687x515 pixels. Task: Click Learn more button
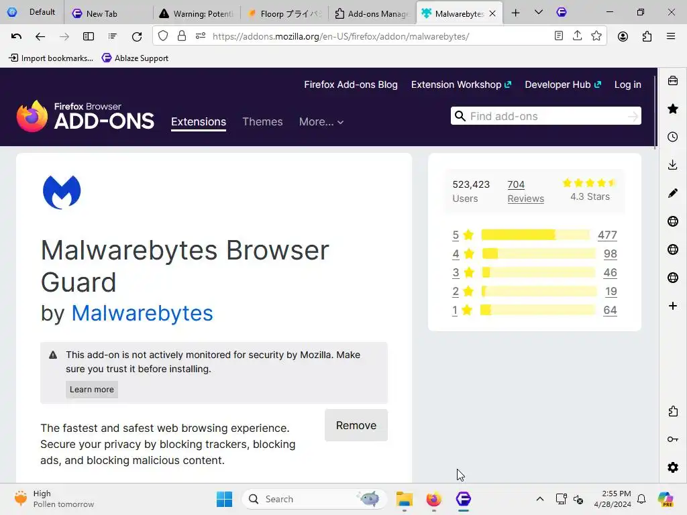coord(91,390)
